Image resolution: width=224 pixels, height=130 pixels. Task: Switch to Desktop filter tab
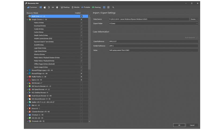point(65,7)
